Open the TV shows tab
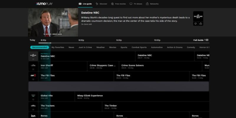 click(x=136, y=4)
